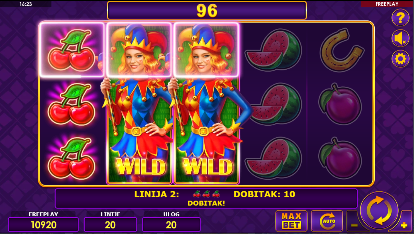Toggle the muted sound speaker icon
This screenshot has width=414, height=234.
coord(400,38)
